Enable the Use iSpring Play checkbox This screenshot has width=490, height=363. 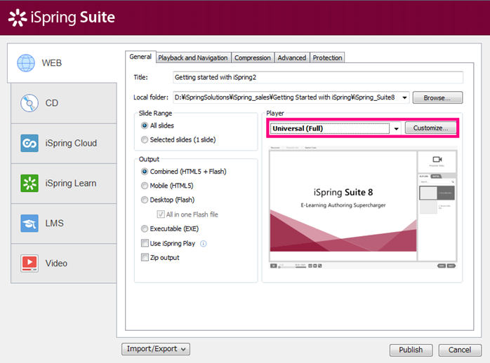[x=145, y=243]
